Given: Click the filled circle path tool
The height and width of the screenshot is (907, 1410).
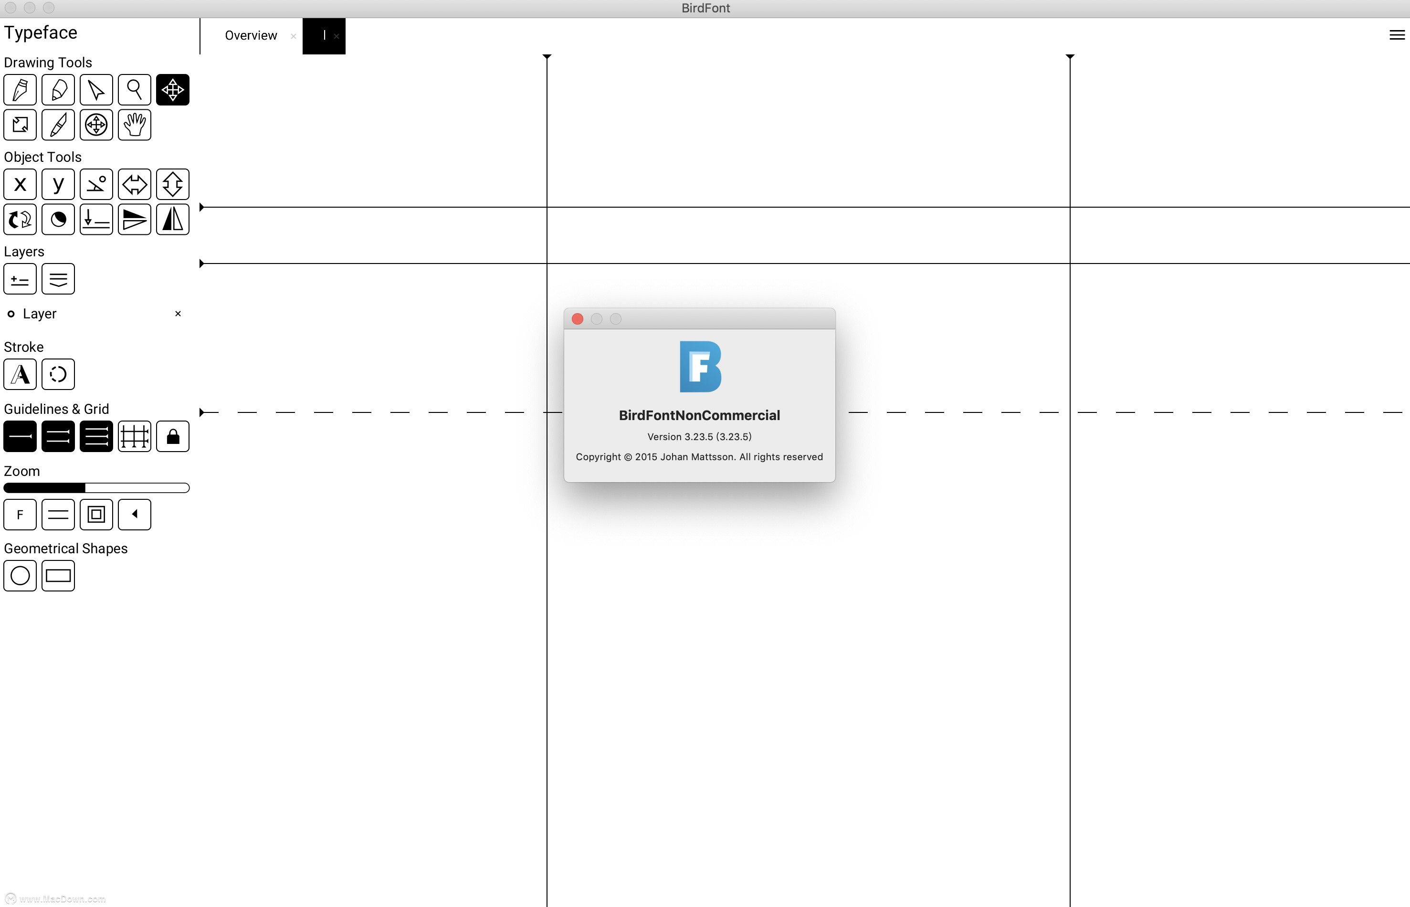Looking at the screenshot, I should [58, 219].
